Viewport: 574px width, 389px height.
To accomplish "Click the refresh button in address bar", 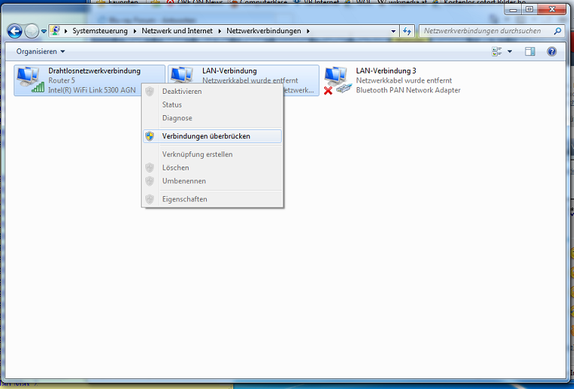I will [x=407, y=31].
